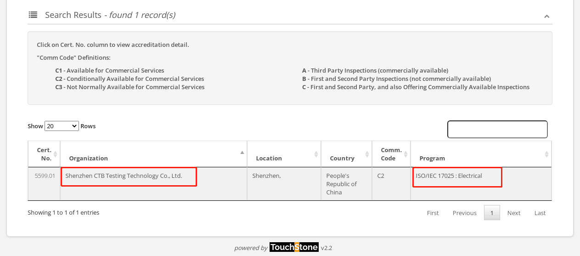Sort table by Program column
The width and height of the screenshot is (580, 256).
point(481,154)
